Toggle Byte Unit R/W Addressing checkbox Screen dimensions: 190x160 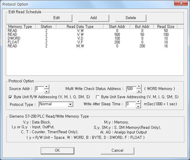pyautogui.click(x=11, y=97)
